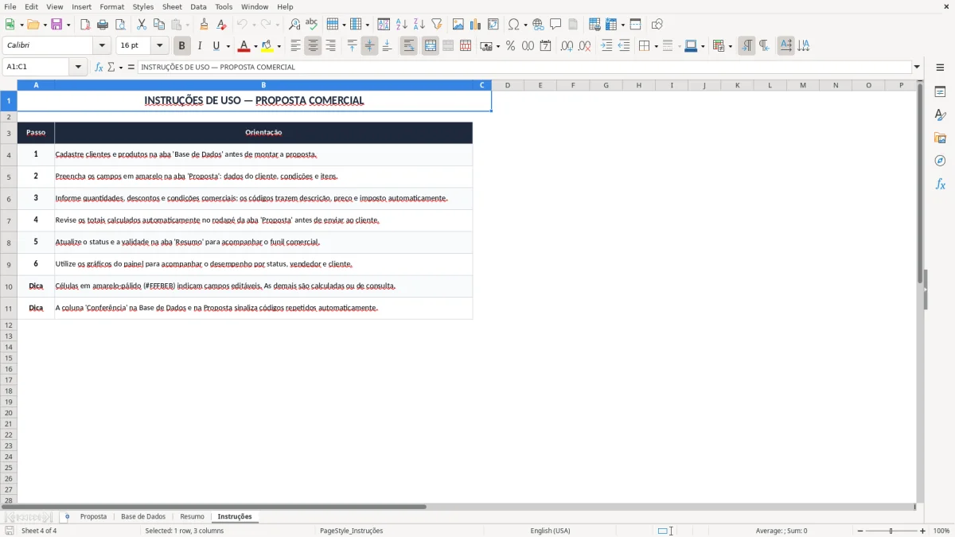
Task: Click in the formula input line
Action: tap(524, 67)
